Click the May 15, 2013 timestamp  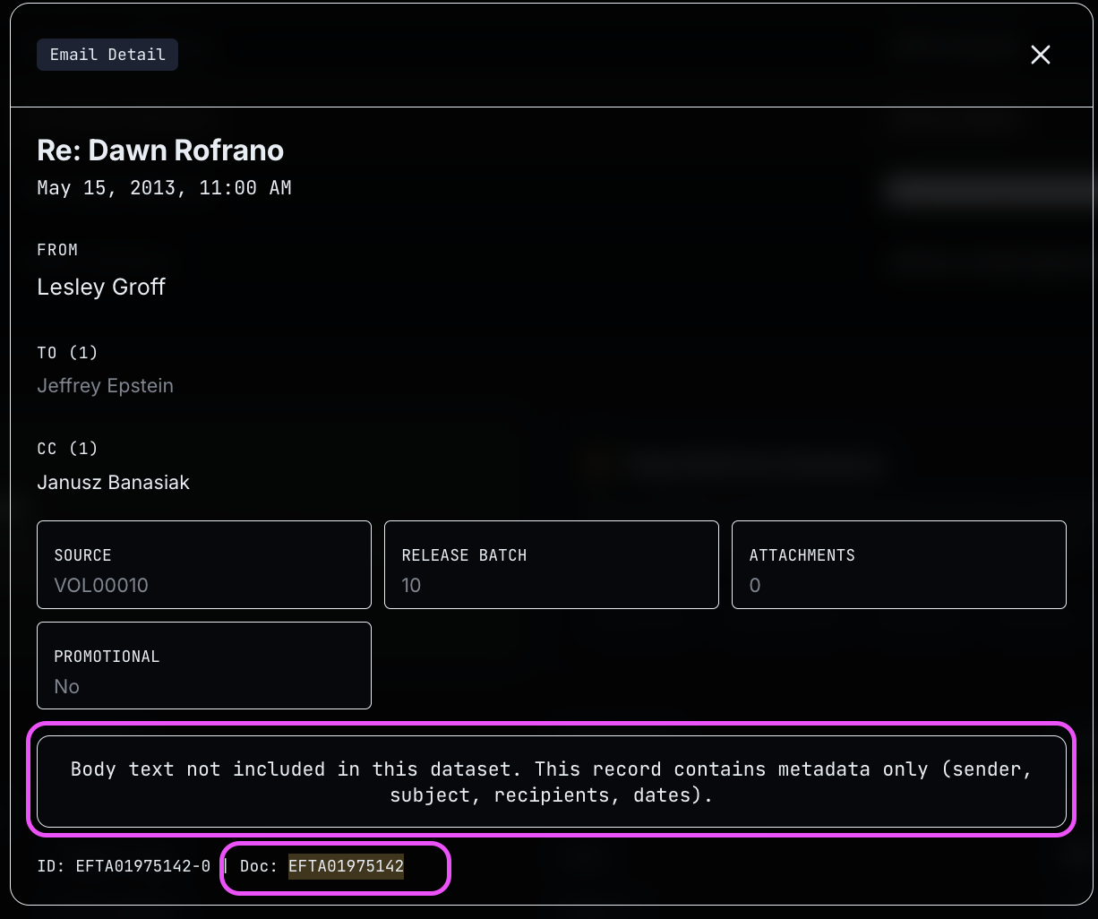[x=164, y=188]
